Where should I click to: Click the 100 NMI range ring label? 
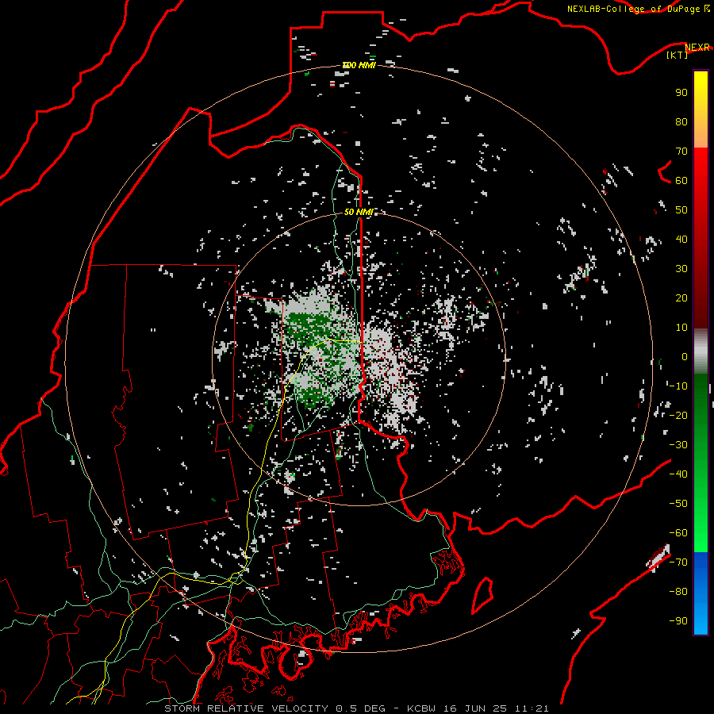(x=359, y=65)
